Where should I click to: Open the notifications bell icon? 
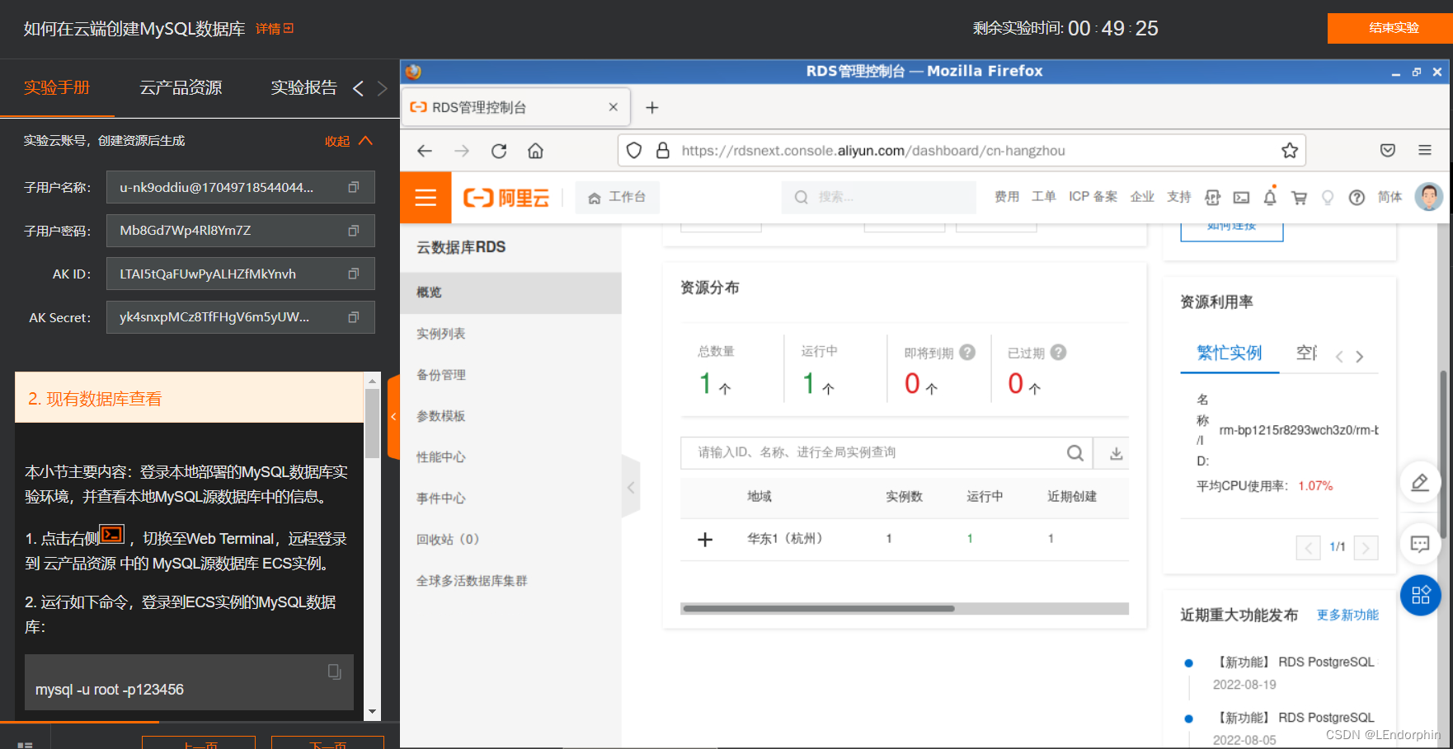coord(1270,198)
